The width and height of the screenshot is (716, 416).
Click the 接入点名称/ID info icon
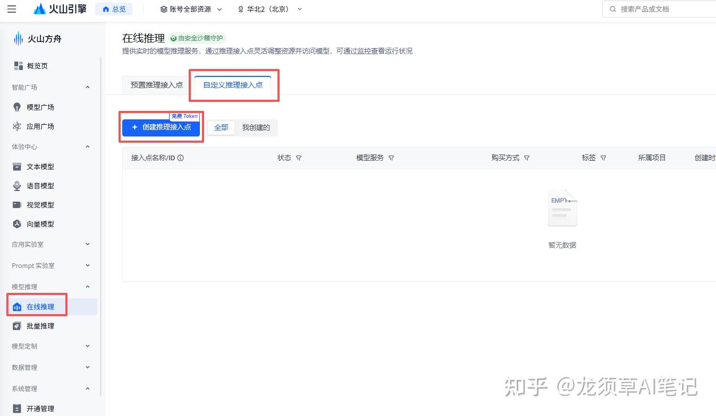coord(180,158)
